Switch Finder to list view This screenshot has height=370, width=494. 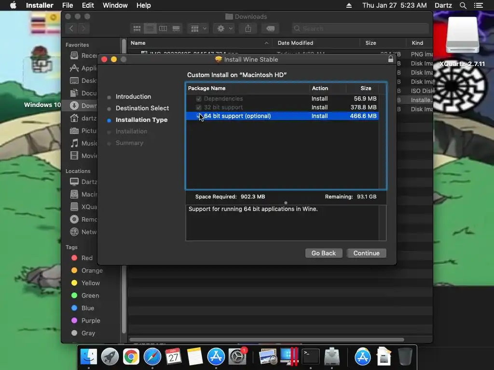point(150,28)
